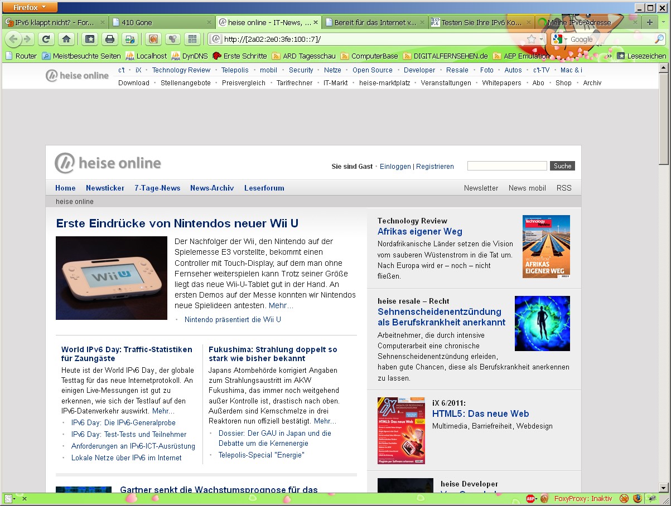Image resolution: width=671 pixels, height=506 pixels.
Task: Open the iX 6/2011 magazine cover image
Action: click(x=401, y=431)
